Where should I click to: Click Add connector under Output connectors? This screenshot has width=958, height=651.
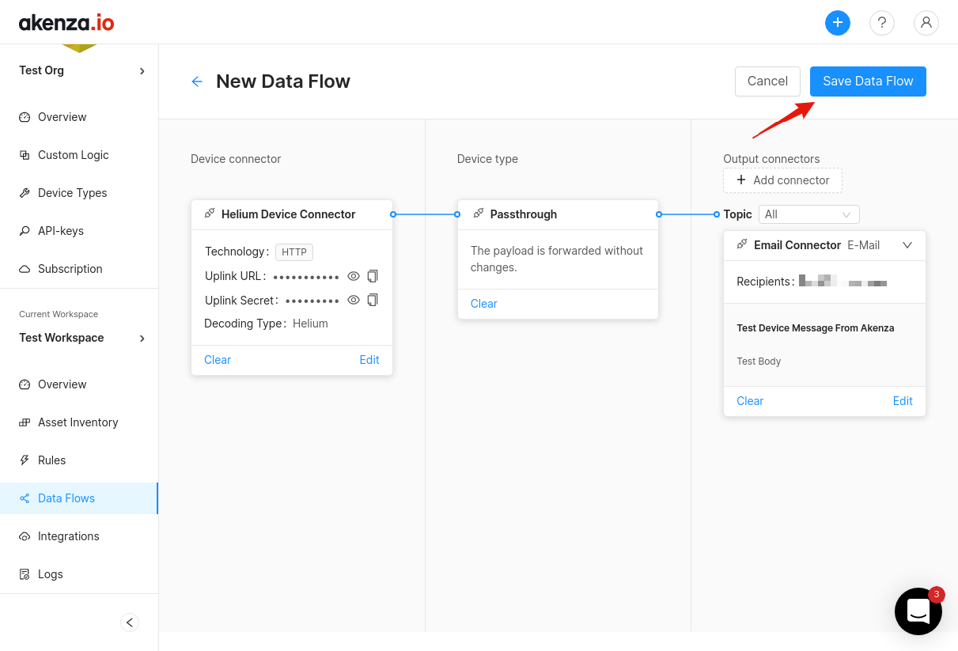point(782,180)
